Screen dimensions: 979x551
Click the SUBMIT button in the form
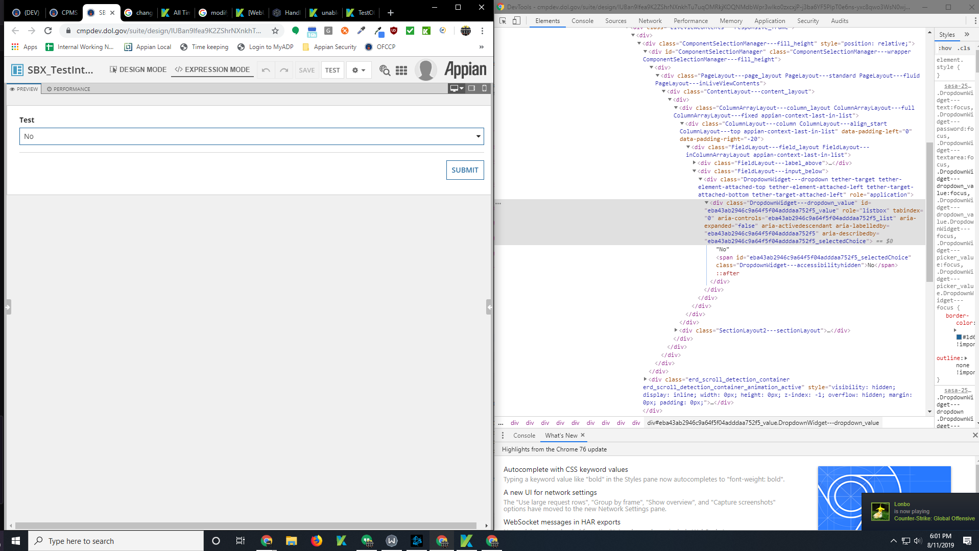coord(464,170)
